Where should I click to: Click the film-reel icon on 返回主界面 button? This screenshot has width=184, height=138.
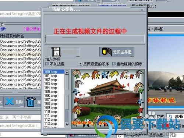pyautogui.click(x=107, y=52)
